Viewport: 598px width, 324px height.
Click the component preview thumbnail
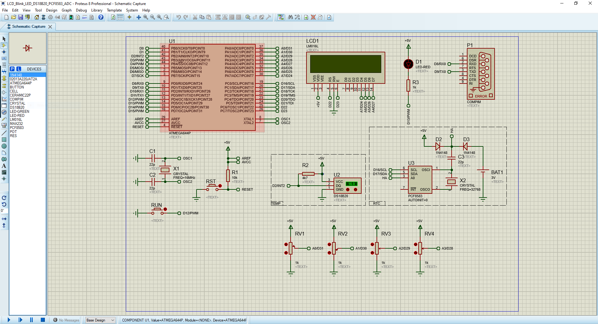(27, 48)
